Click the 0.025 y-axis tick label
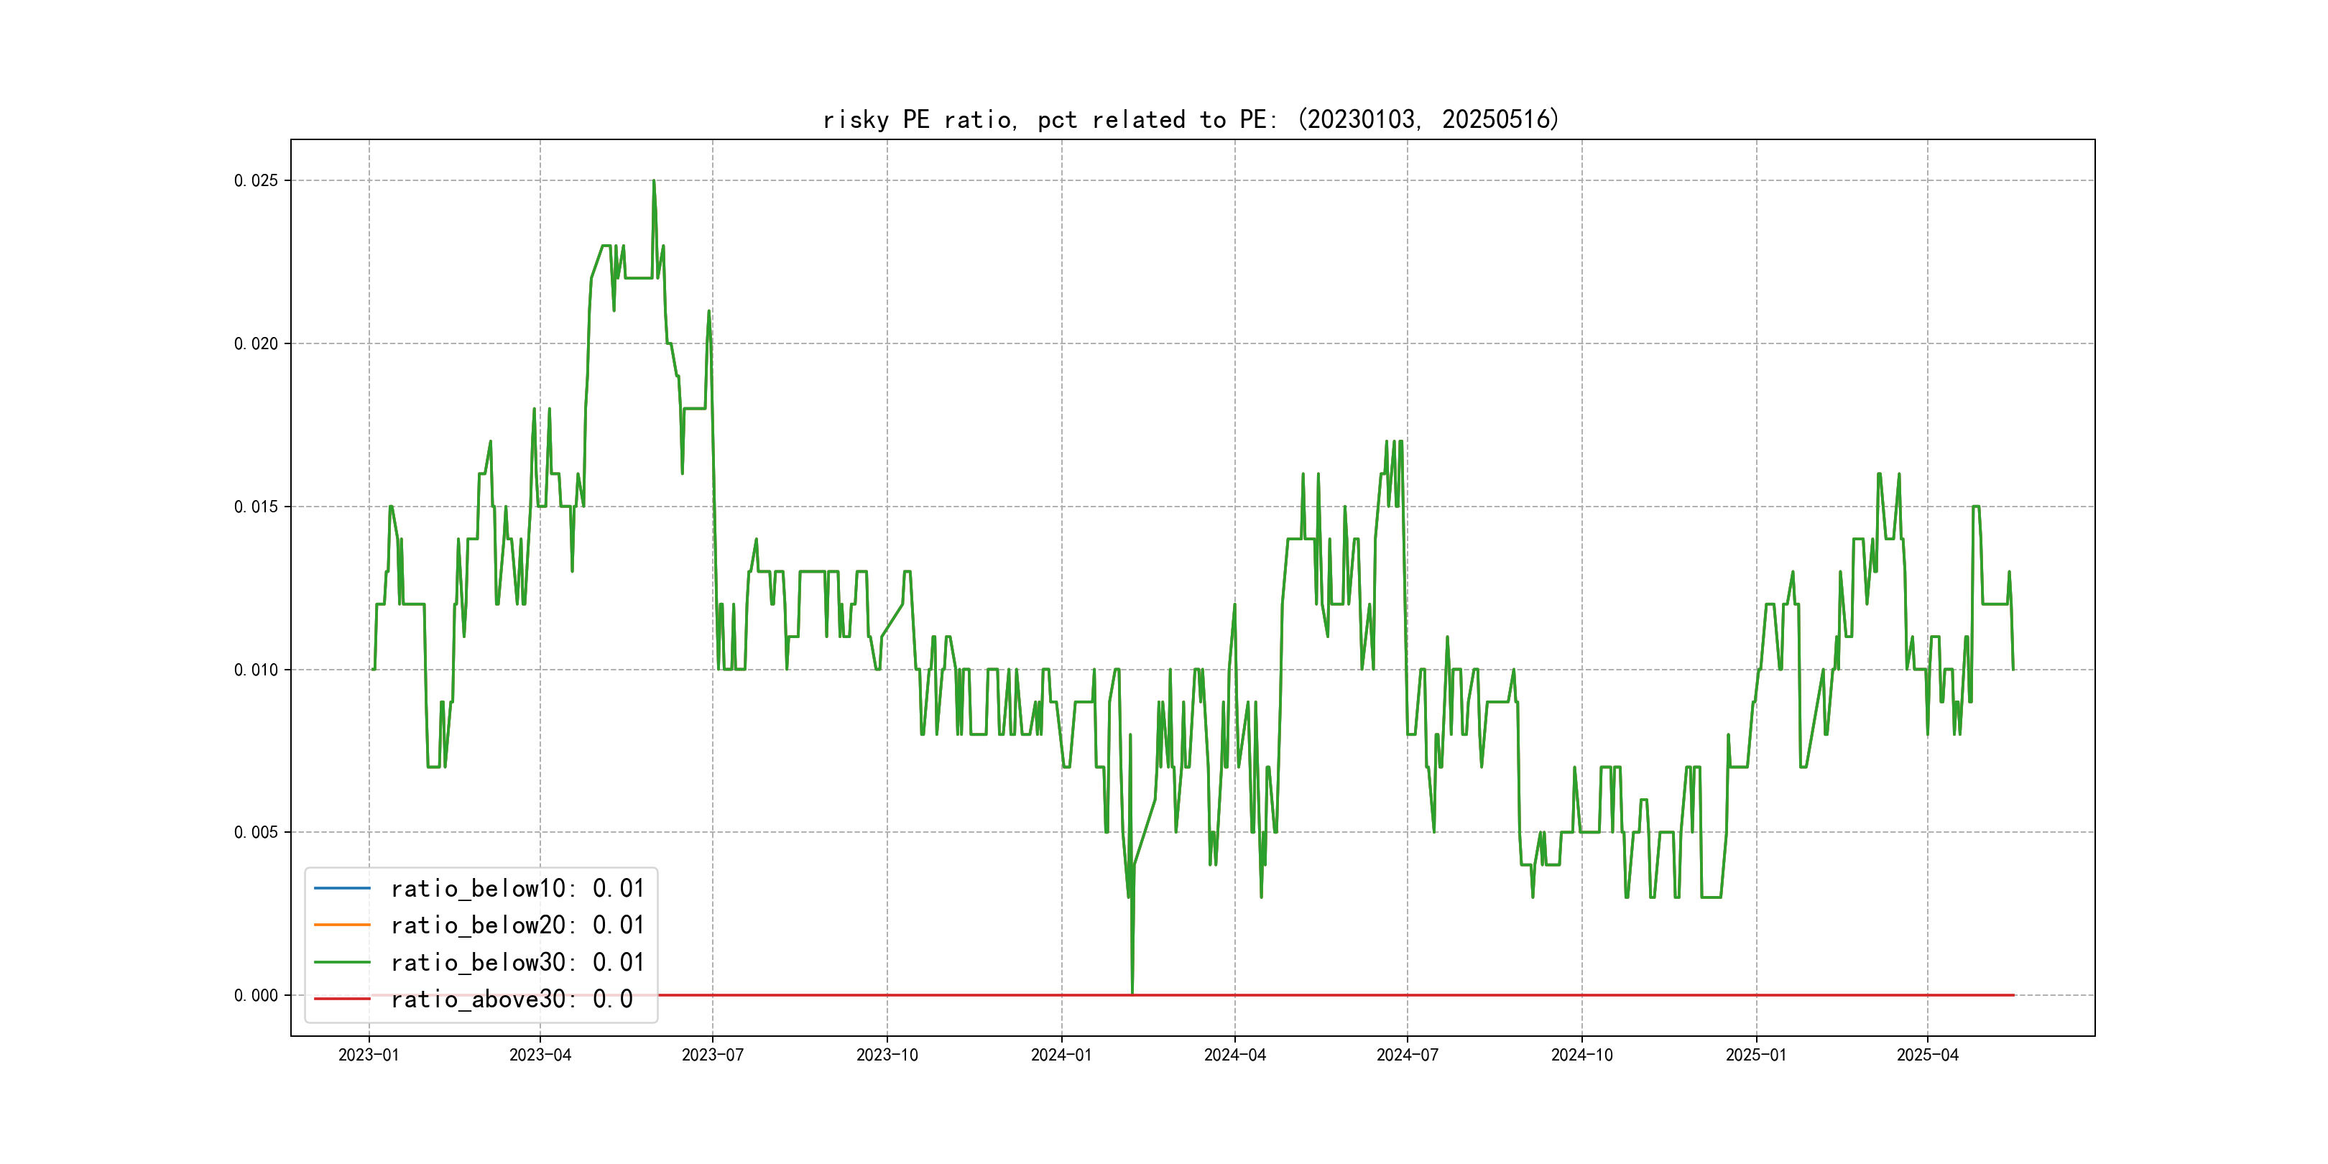The width and height of the screenshot is (2328, 1164). (256, 181)
